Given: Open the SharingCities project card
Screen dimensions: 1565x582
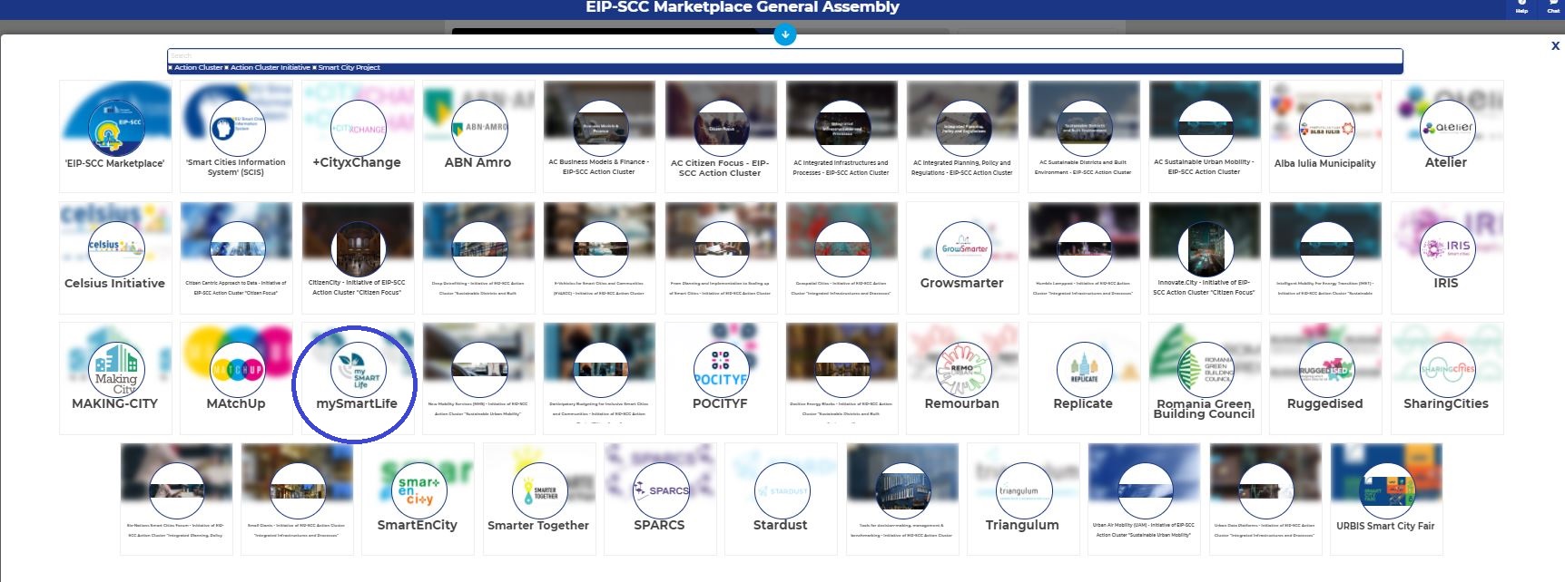Looking at the screenshot, I should point(1447,378).
